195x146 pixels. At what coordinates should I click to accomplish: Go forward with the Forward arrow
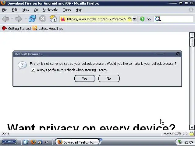[x=19, y=19]
